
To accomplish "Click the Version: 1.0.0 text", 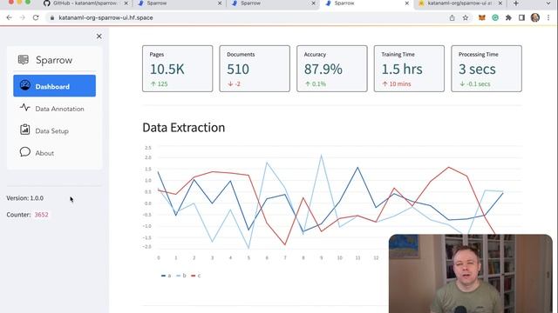I will point(25,198).
